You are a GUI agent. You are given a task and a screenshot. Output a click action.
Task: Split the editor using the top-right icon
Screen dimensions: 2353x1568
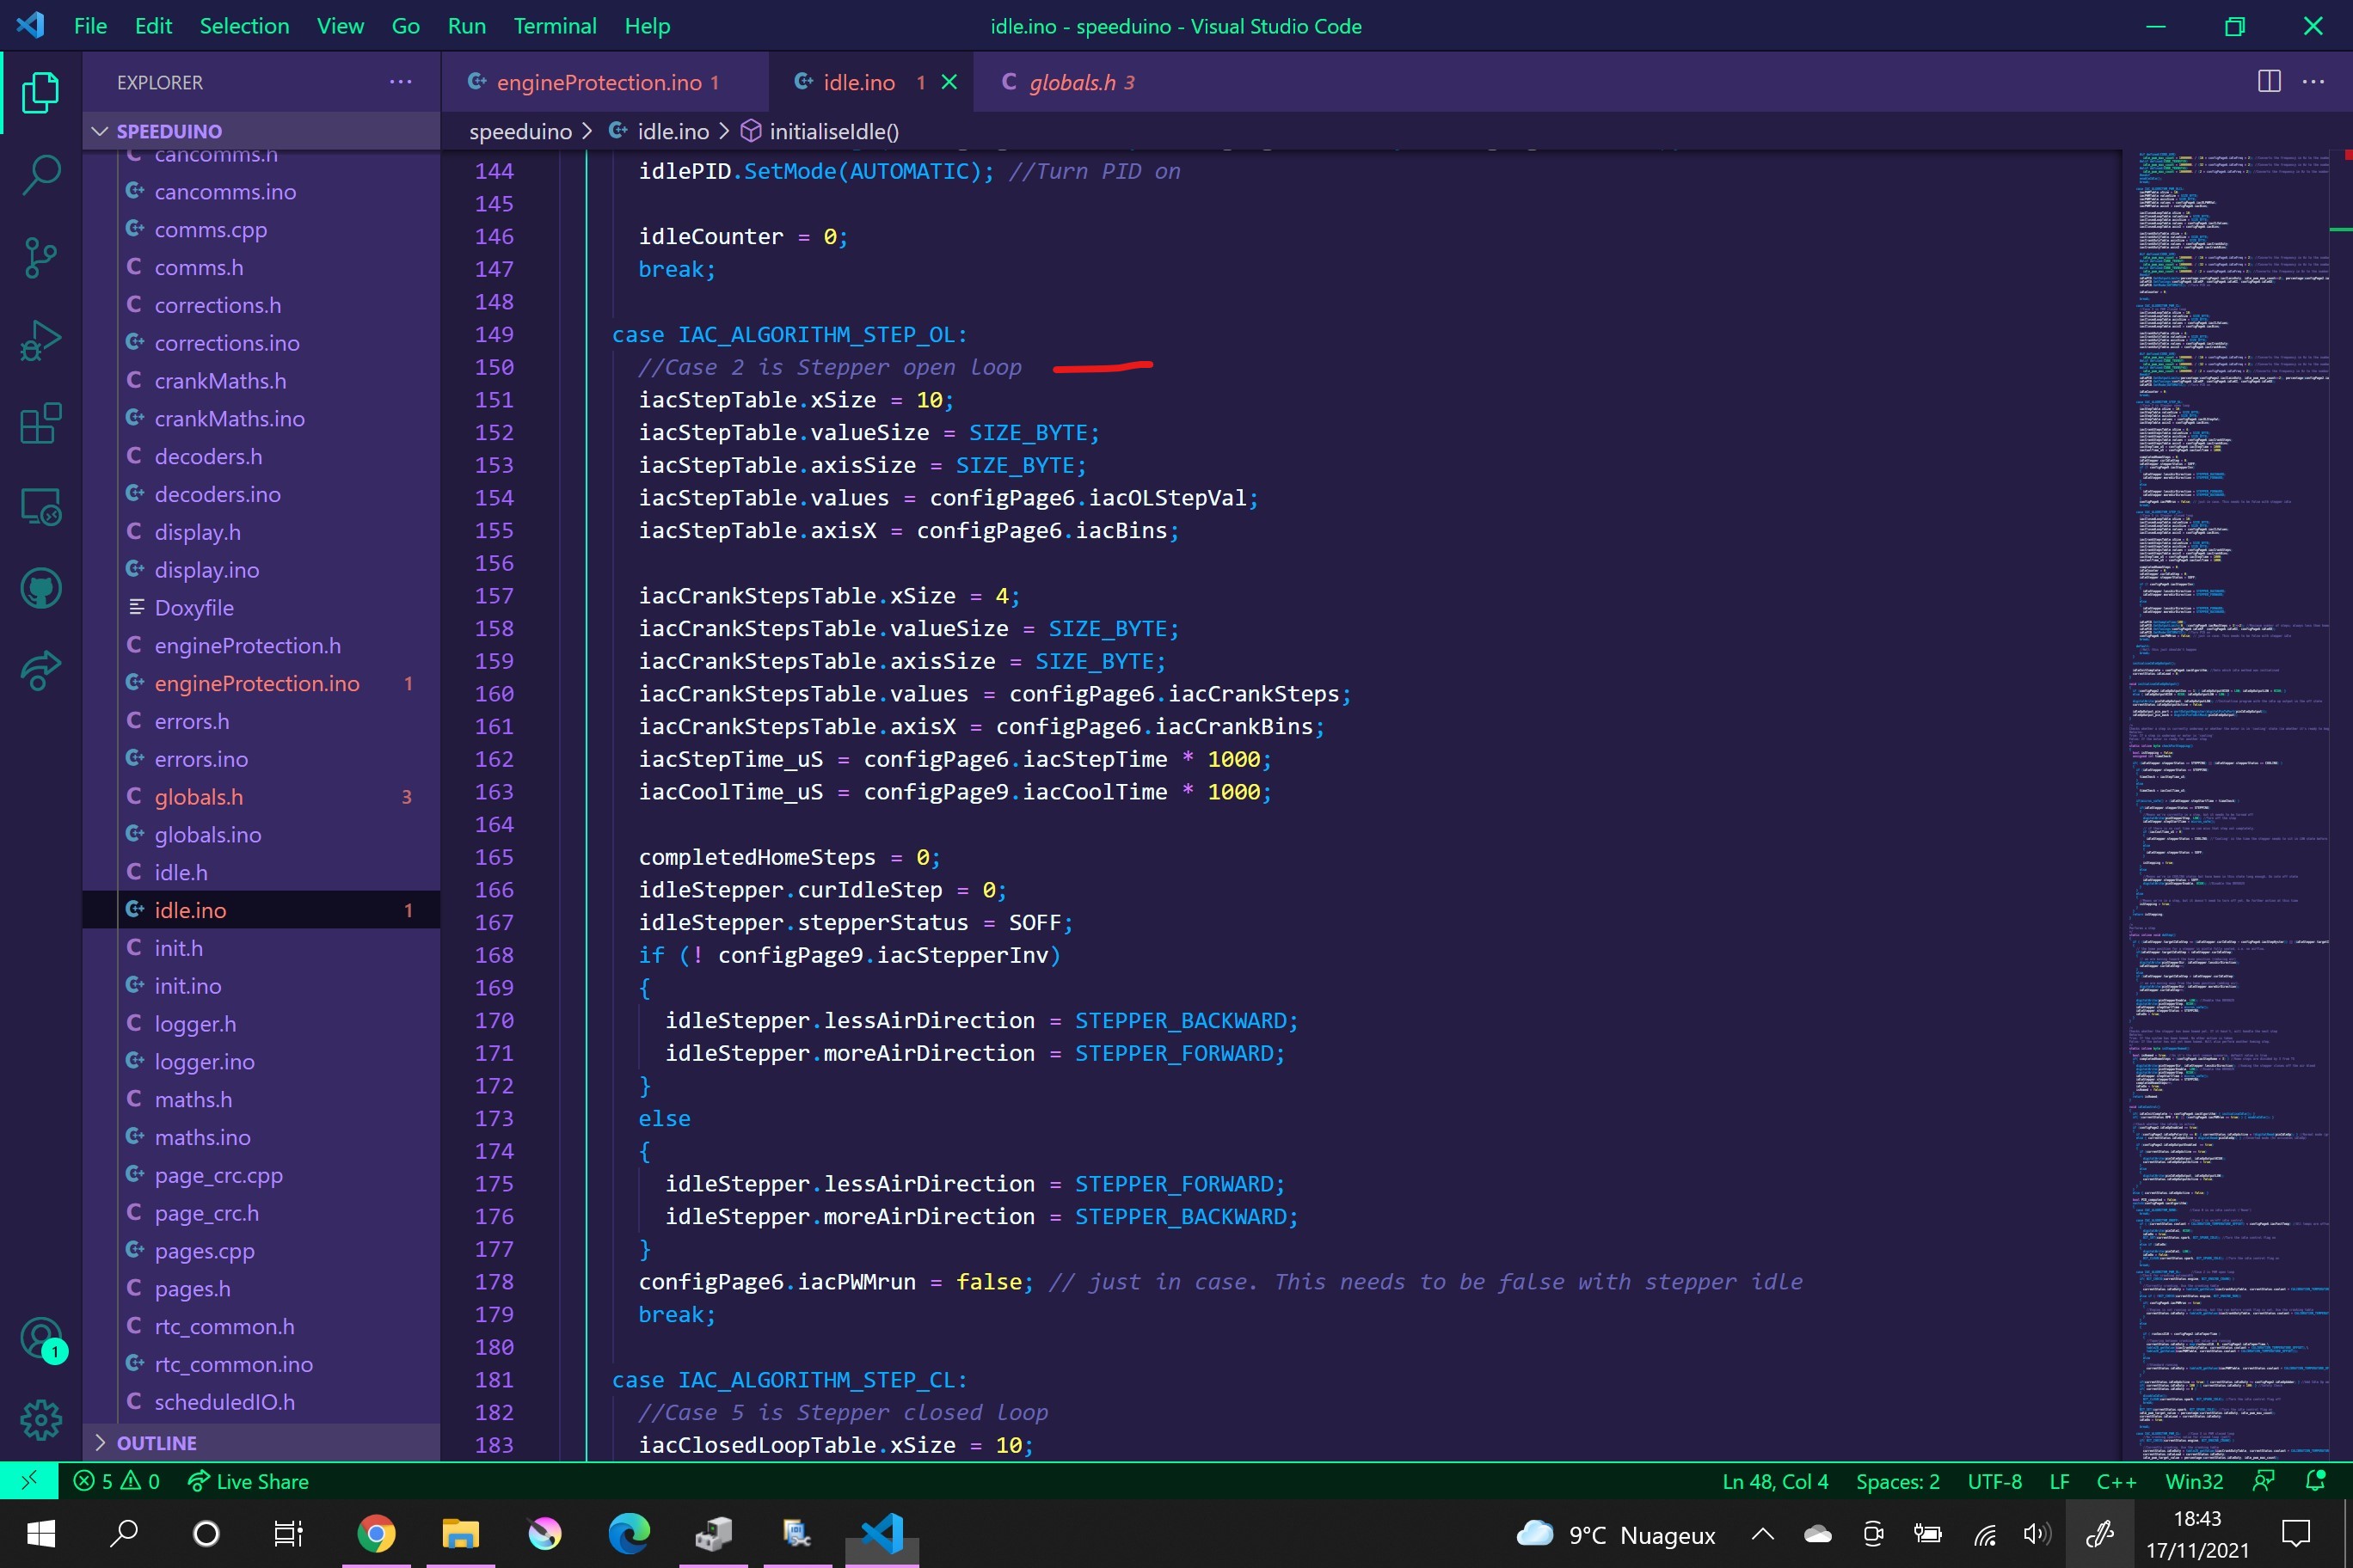pyautogui.click(x=2267, y=82)
